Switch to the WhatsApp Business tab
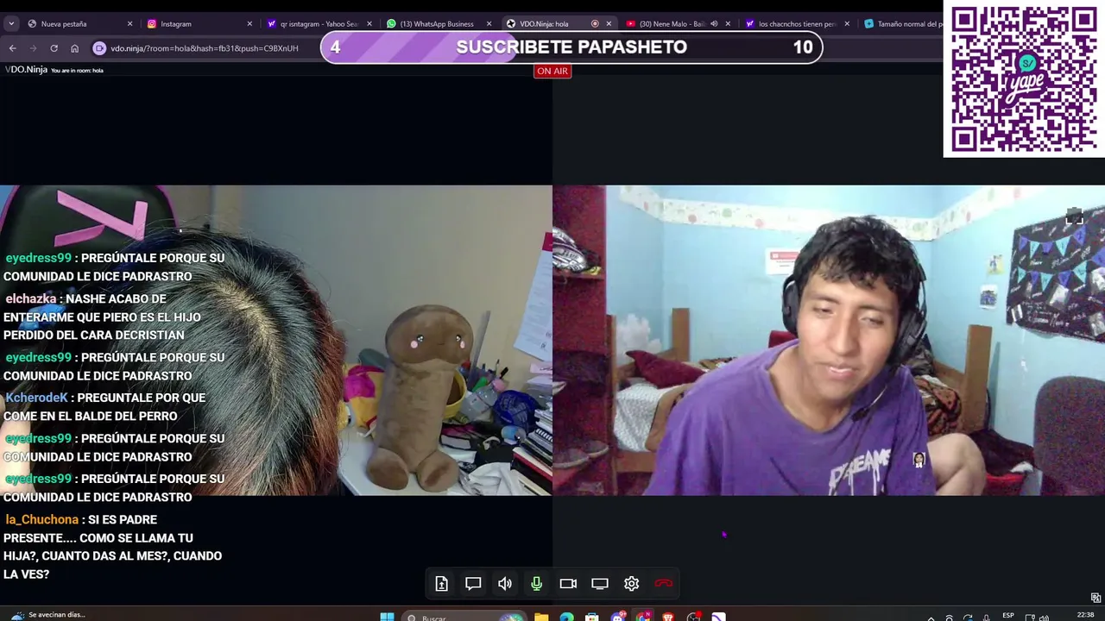 point(438,24)
